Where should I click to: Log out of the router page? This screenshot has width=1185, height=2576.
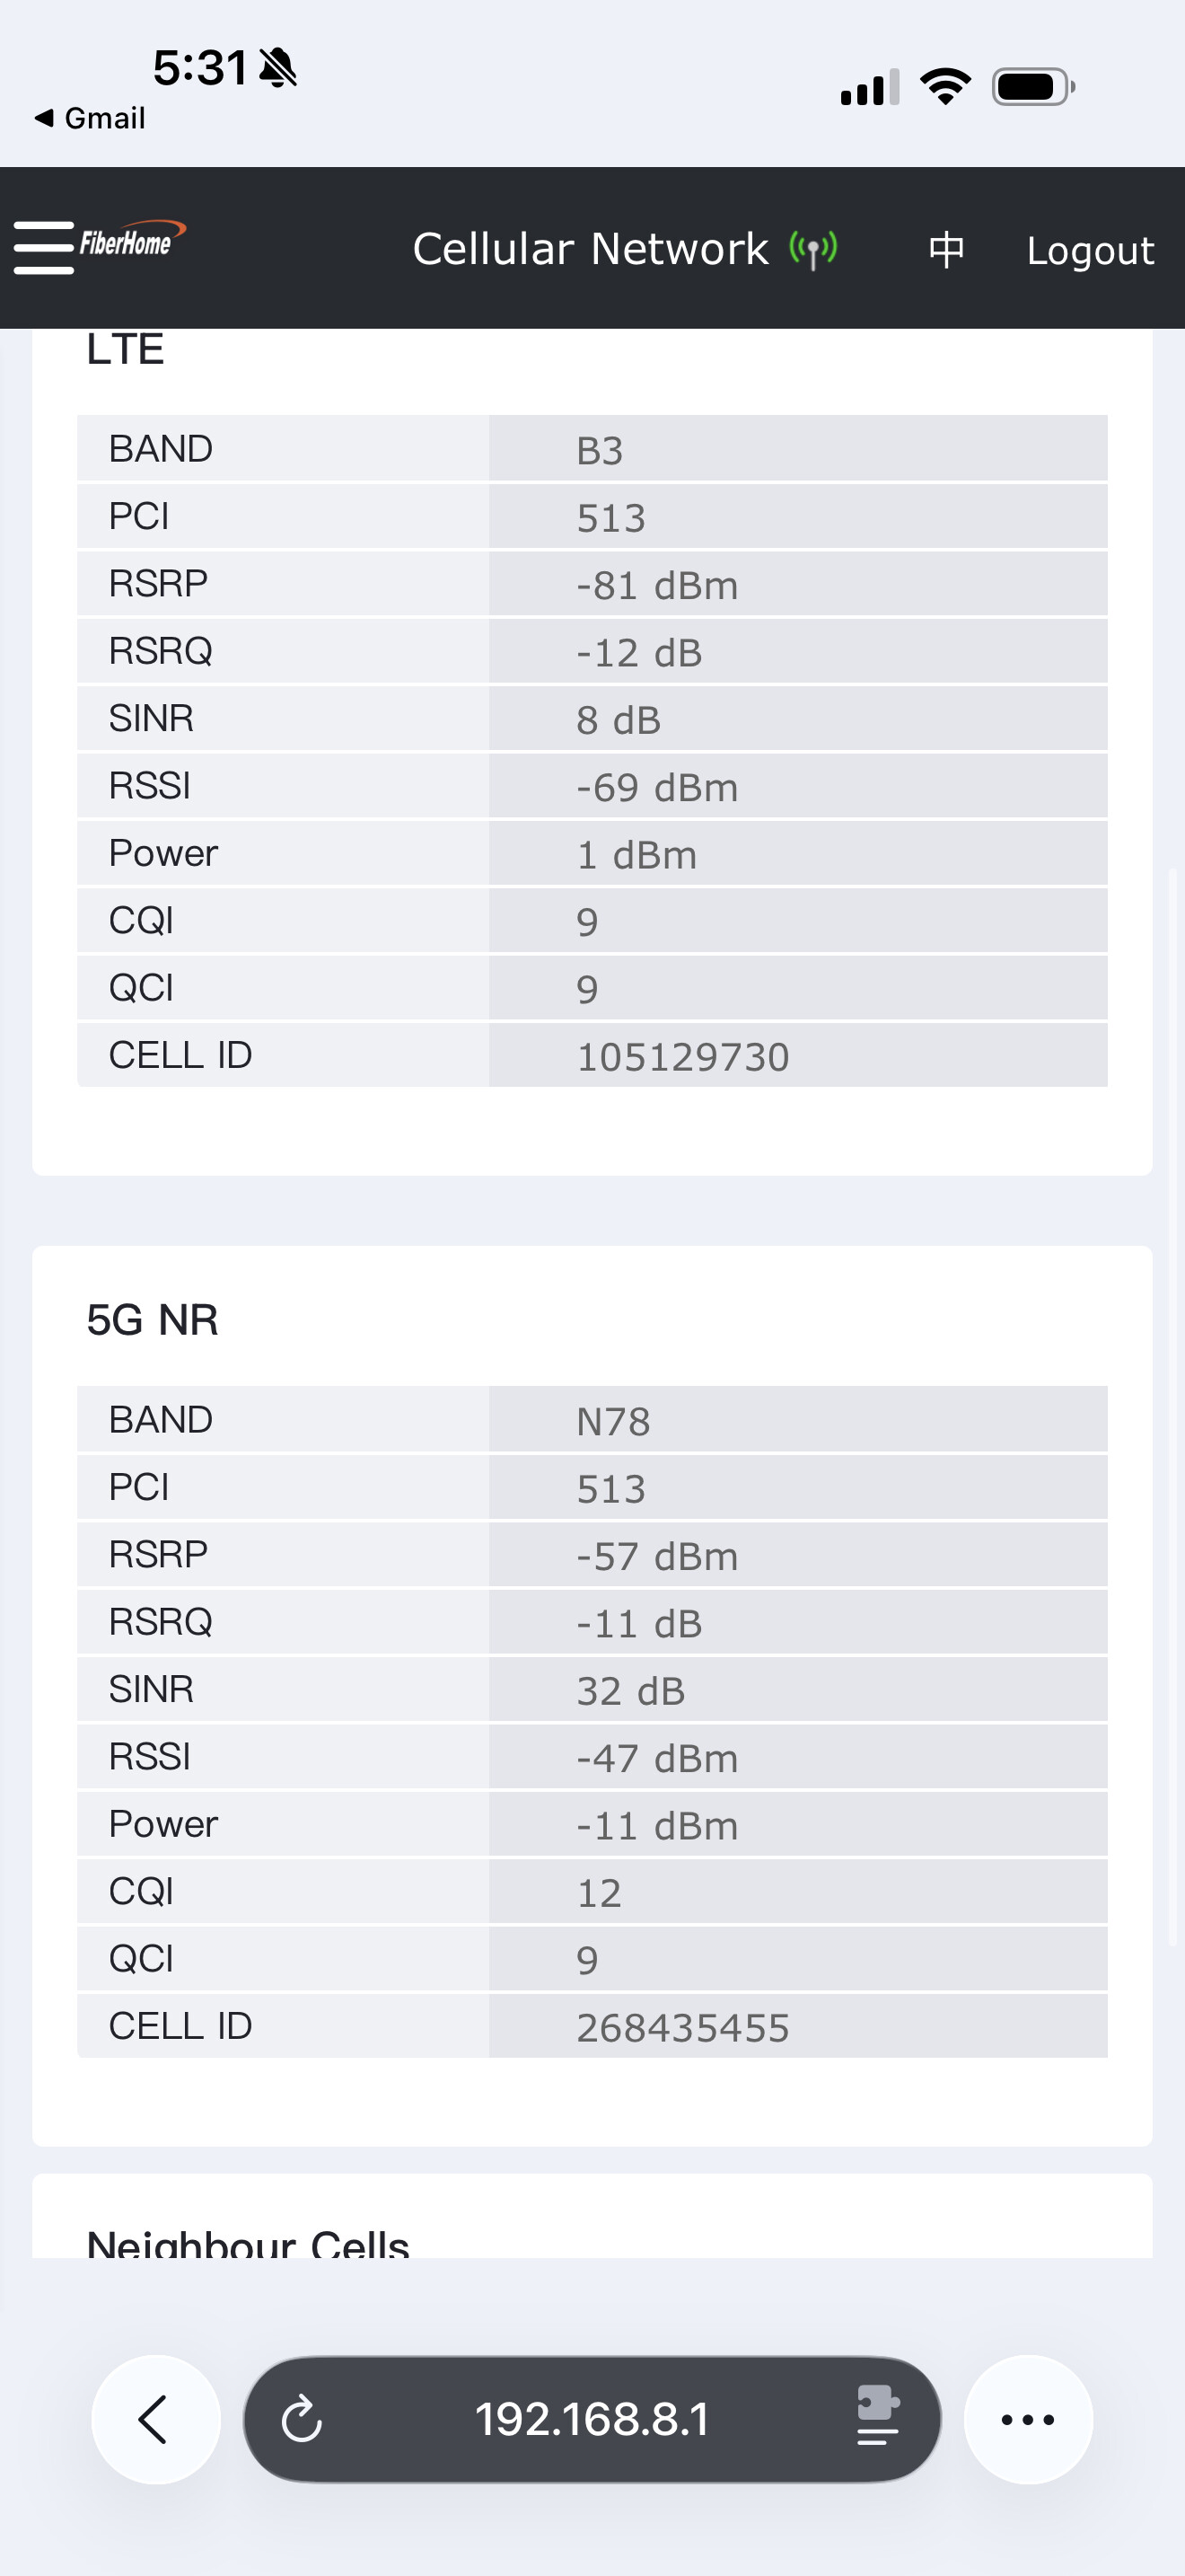click(1090, 250)
